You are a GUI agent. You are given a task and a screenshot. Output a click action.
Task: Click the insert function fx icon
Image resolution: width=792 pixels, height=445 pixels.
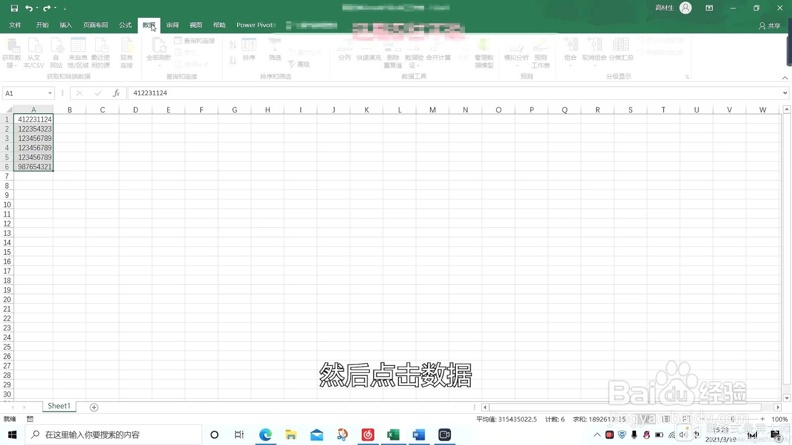tap(116, 93)
